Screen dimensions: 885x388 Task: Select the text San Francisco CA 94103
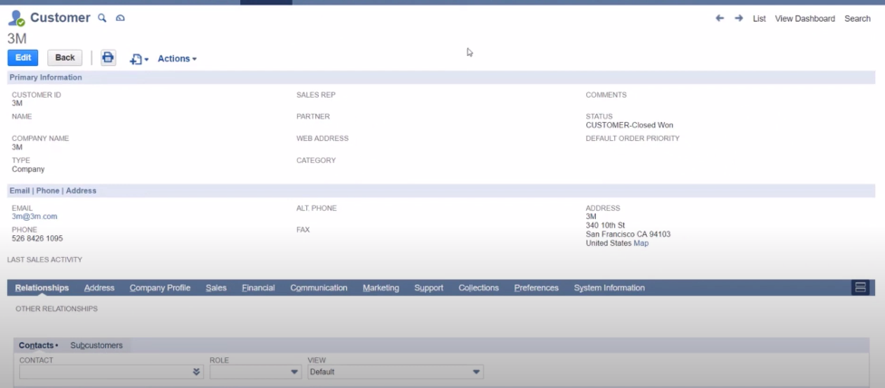(x=628, y=234)
